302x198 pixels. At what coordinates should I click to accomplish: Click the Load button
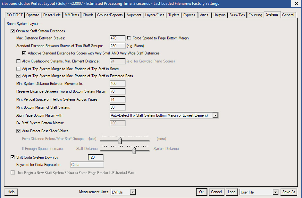coord(231,192)
